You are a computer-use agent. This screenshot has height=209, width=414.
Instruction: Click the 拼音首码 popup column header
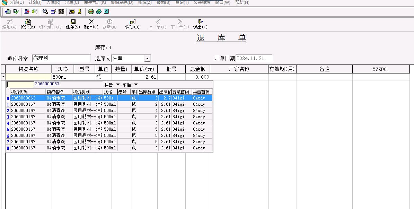[x=202, y=92]
